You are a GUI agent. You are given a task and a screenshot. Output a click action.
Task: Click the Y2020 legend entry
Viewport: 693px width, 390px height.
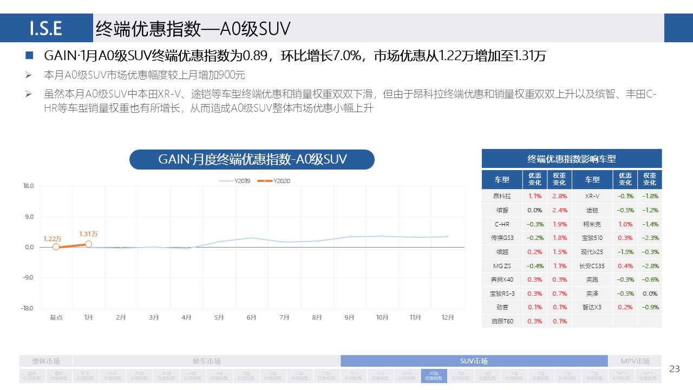click(274, 181)
